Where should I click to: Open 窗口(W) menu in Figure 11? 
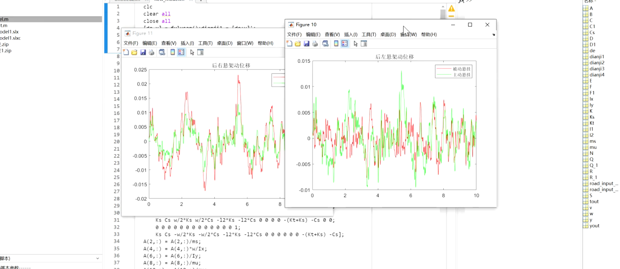pos(245,43)
